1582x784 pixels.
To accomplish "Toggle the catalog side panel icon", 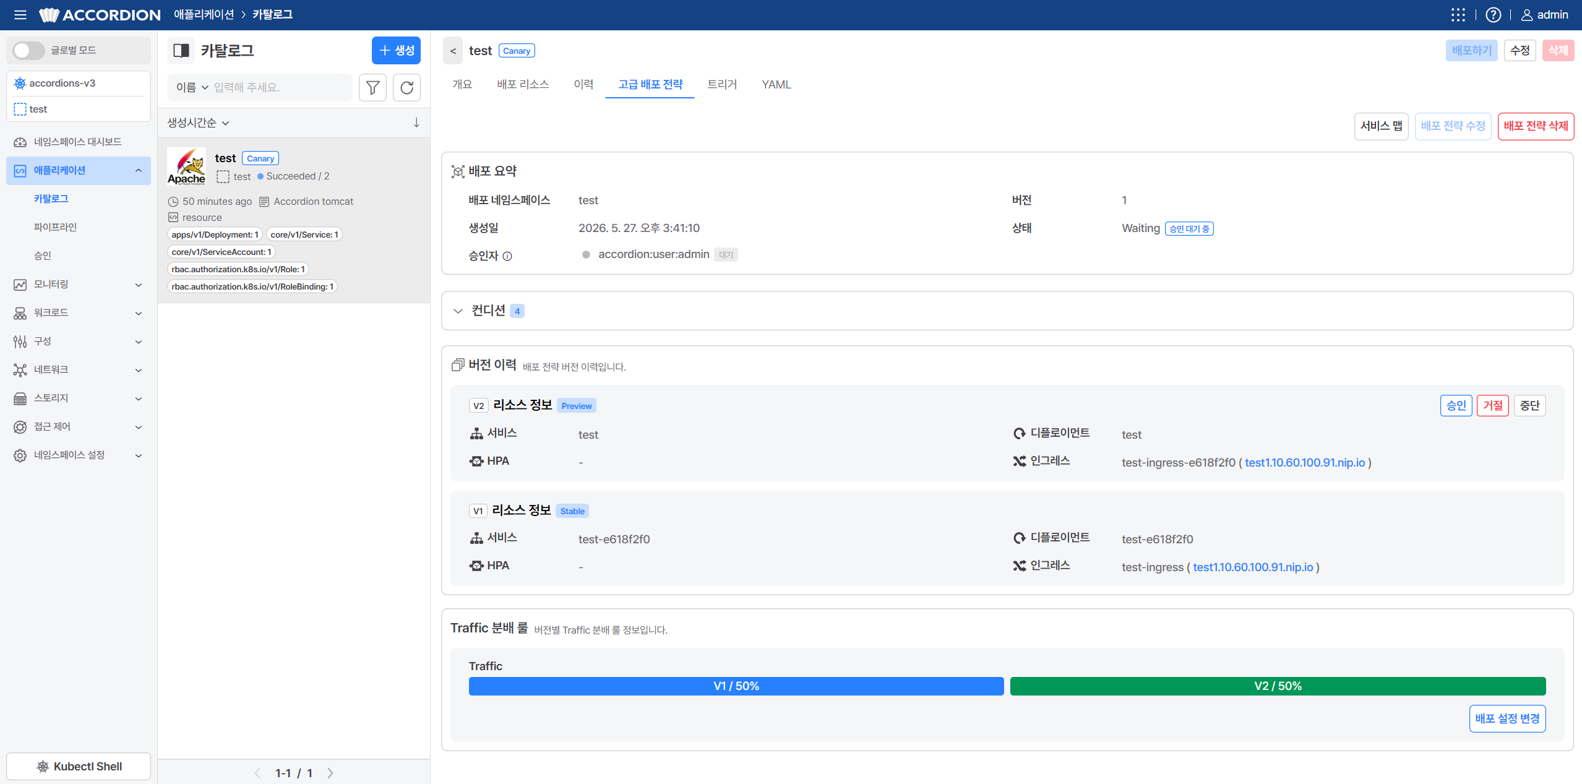I will 181,50.
